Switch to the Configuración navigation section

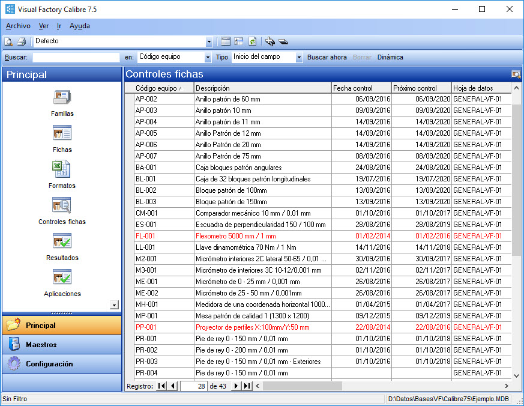click(62, 363)
